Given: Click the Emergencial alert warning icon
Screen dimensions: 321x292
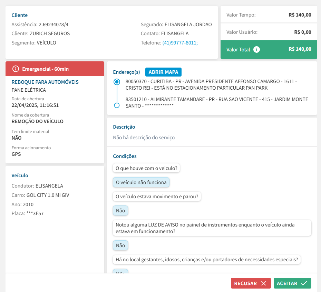Looking at the screenshot, I should point(16,69).
